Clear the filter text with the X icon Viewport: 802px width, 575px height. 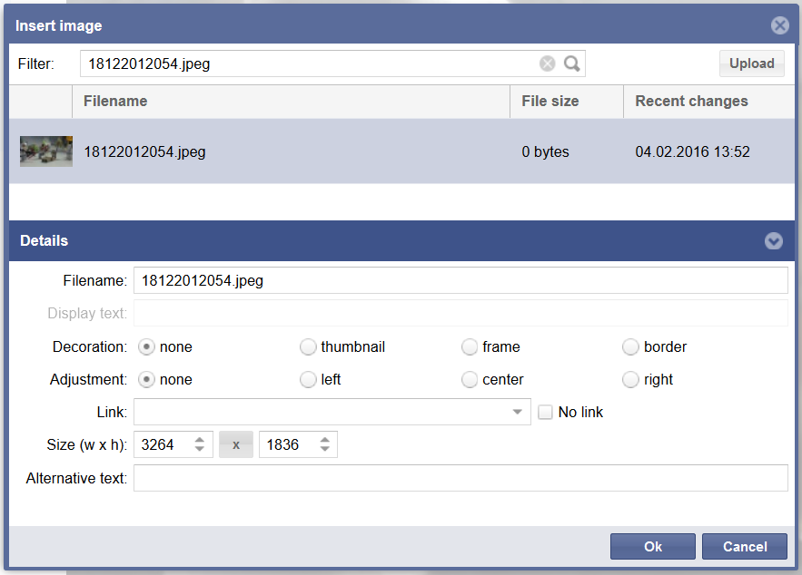coord(547,63)
